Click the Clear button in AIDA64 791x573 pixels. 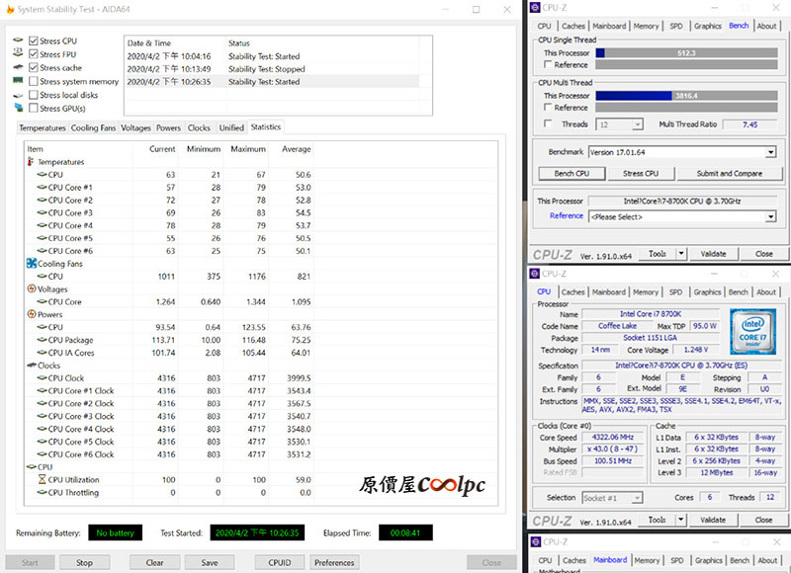pos(154,562)
